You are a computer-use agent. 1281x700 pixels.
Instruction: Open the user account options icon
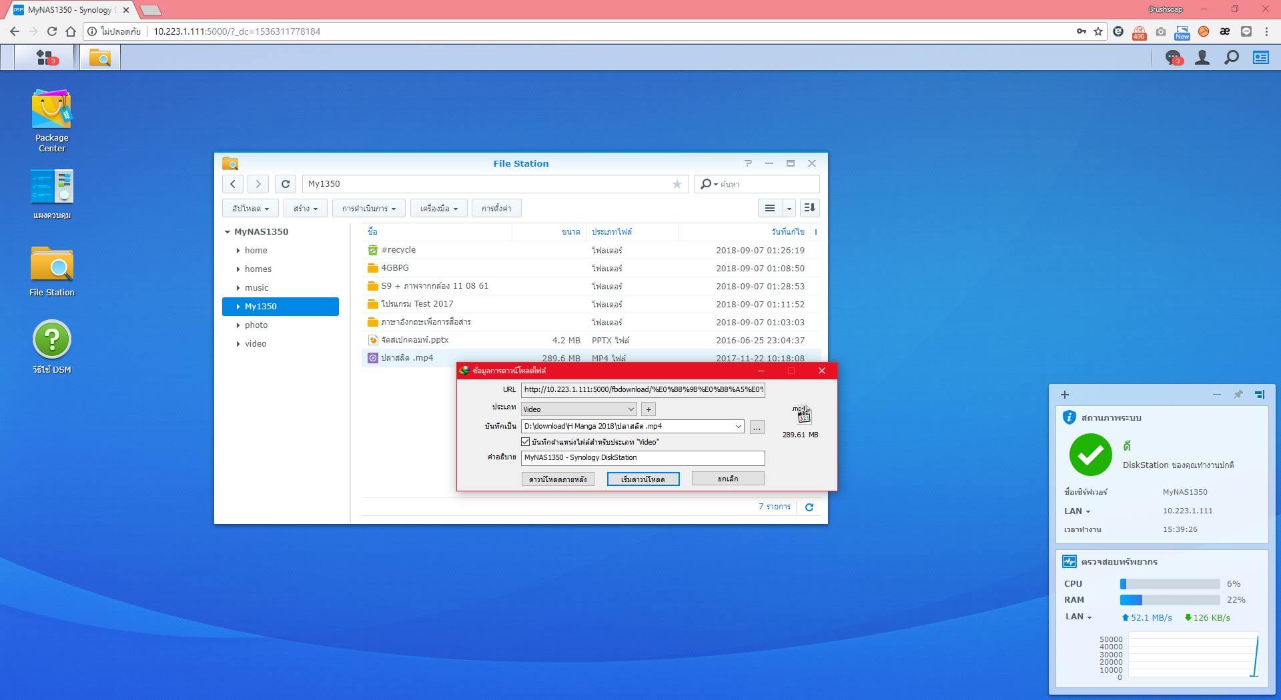[x=1202, y=58]
